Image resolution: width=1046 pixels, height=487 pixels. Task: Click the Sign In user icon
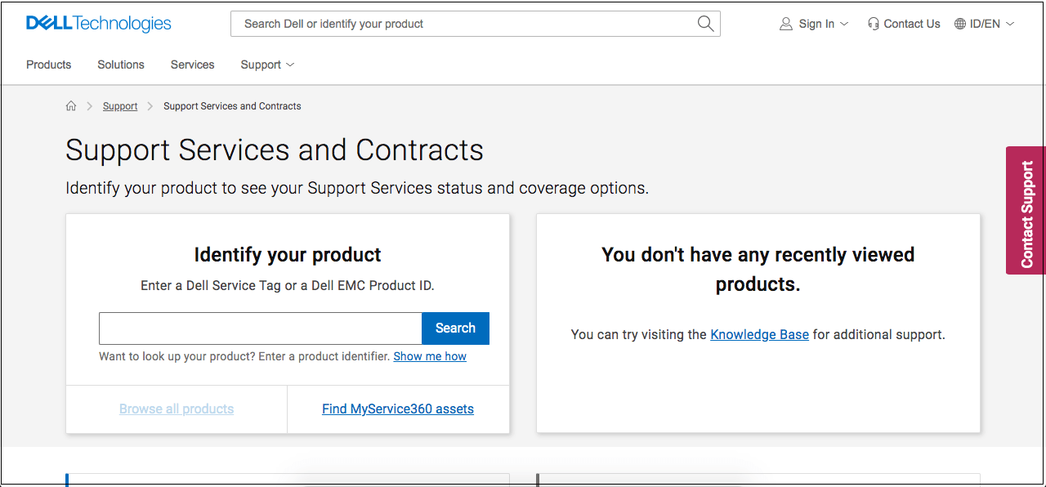coord(786,24)
